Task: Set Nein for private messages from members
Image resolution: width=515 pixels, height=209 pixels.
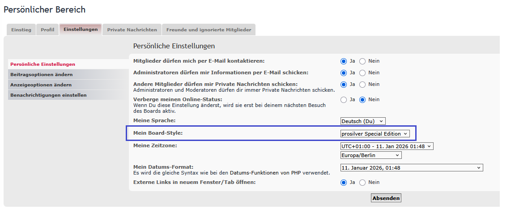Action: click(362, 85)
